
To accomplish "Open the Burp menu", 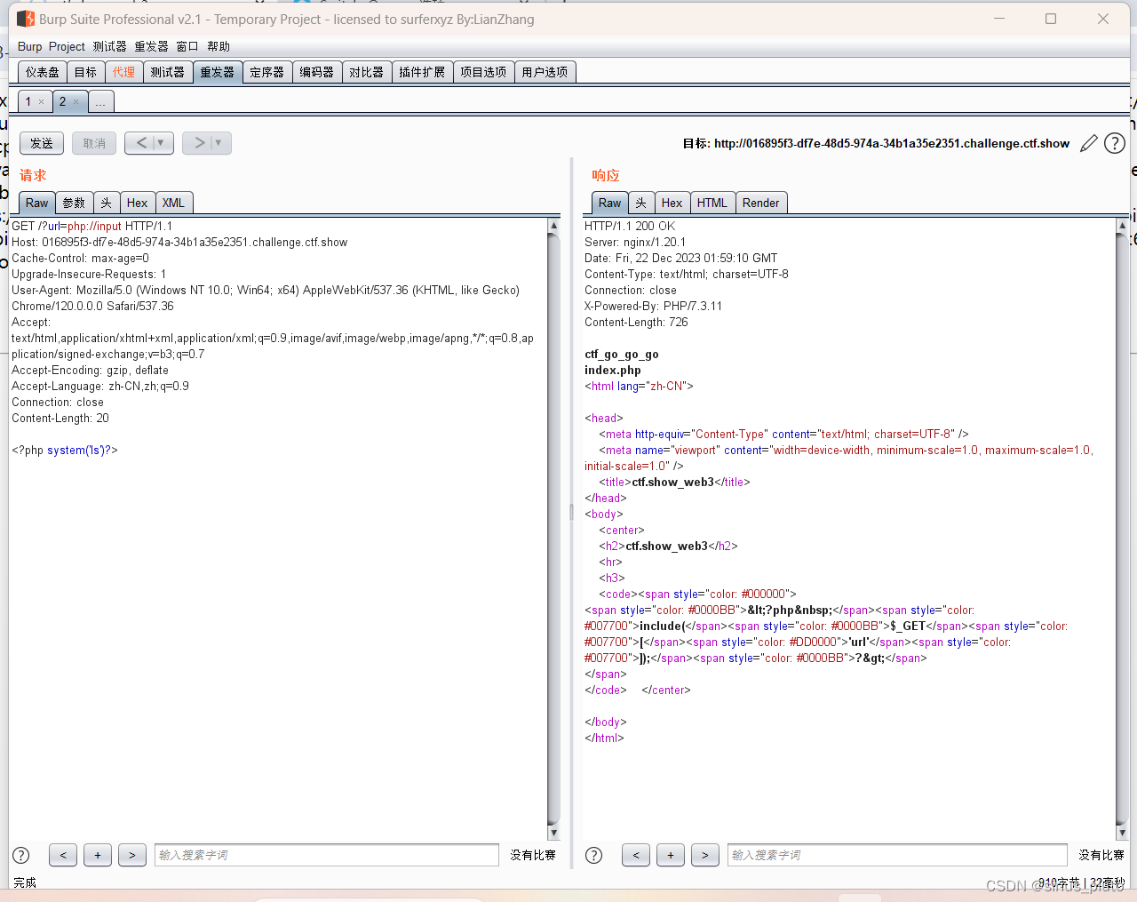I will pos(29,46).
